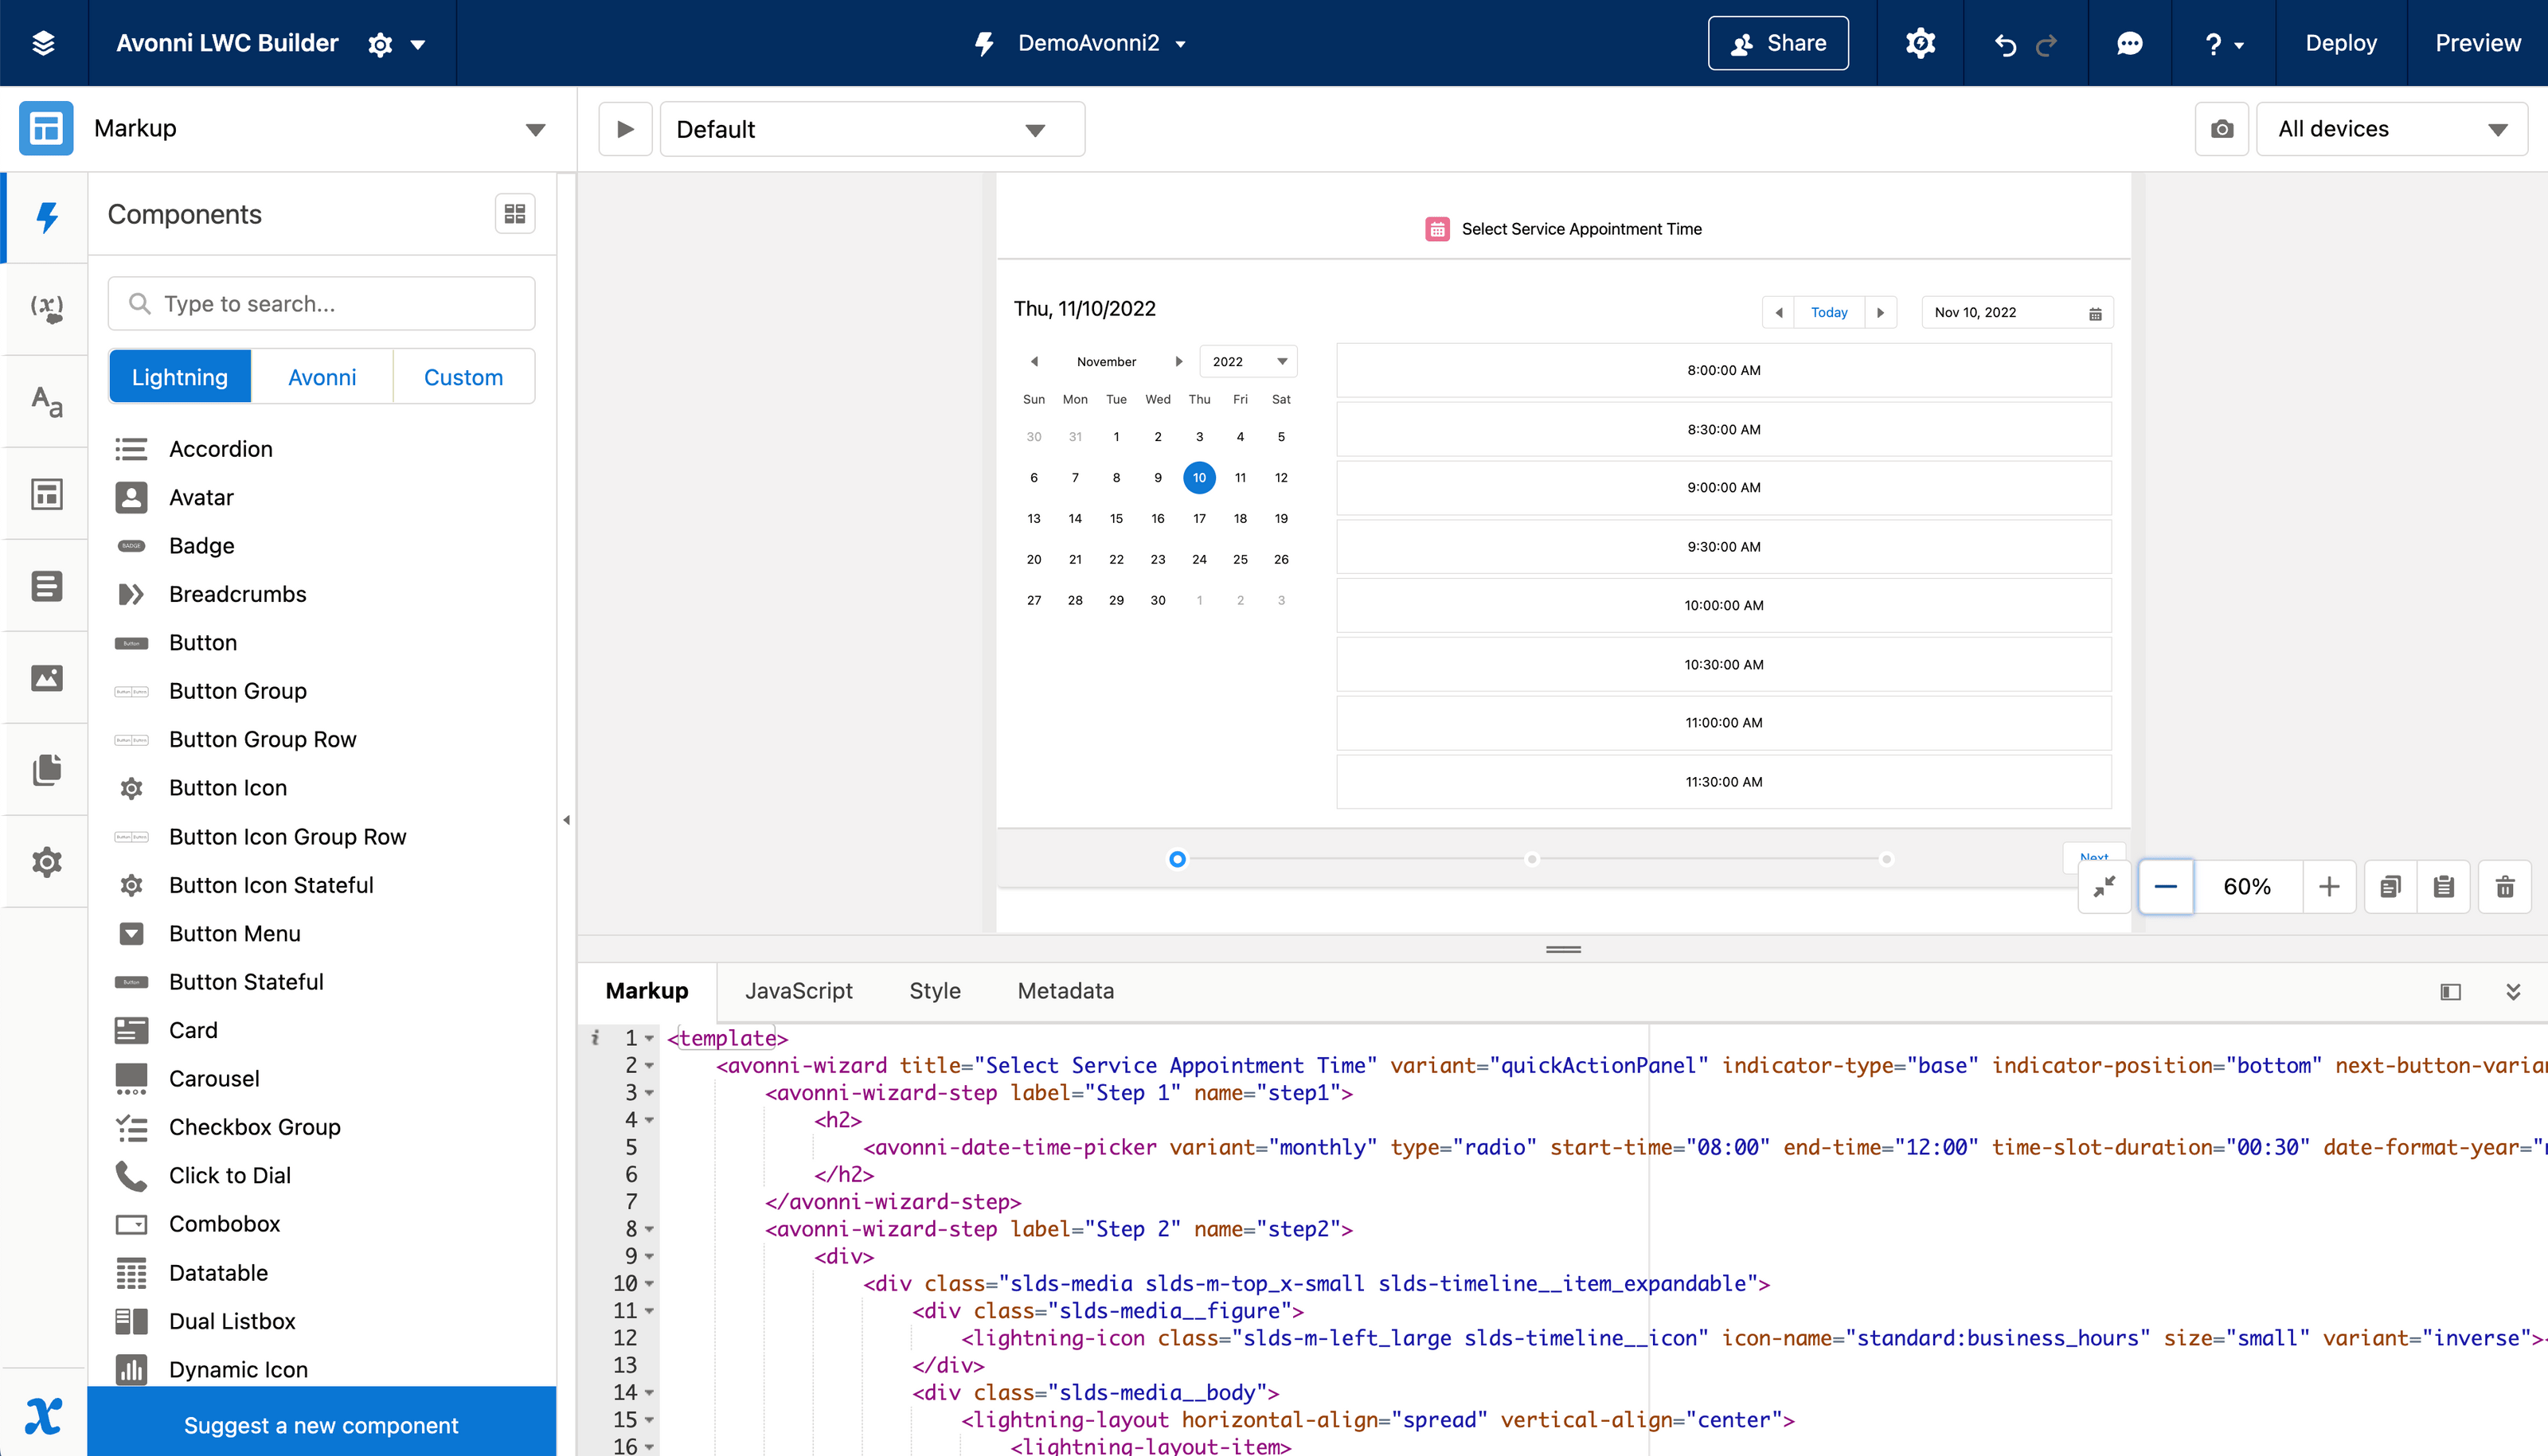The height and width of the screenshot is (1456, 2548).
Task: Expand the Default screen selector dropdown
Action: click(1036, 128)
